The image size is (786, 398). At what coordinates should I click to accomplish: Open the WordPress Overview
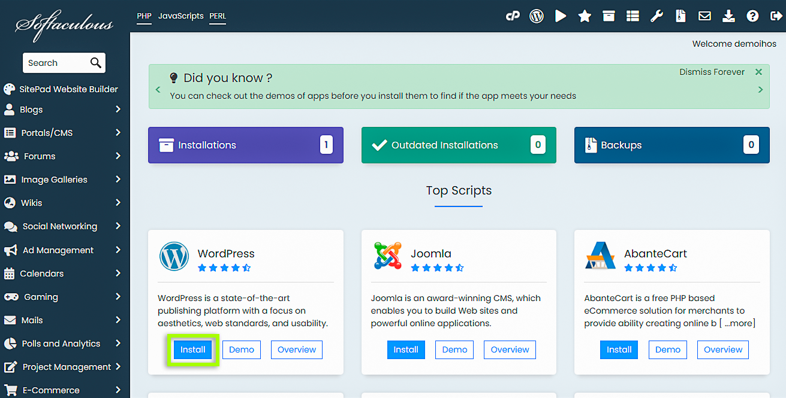tap(297, 350)
